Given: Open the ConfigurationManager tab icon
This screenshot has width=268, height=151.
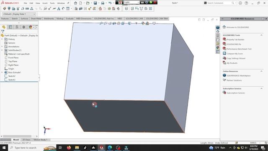Looking at the screenshot, I should click(17, 27).
